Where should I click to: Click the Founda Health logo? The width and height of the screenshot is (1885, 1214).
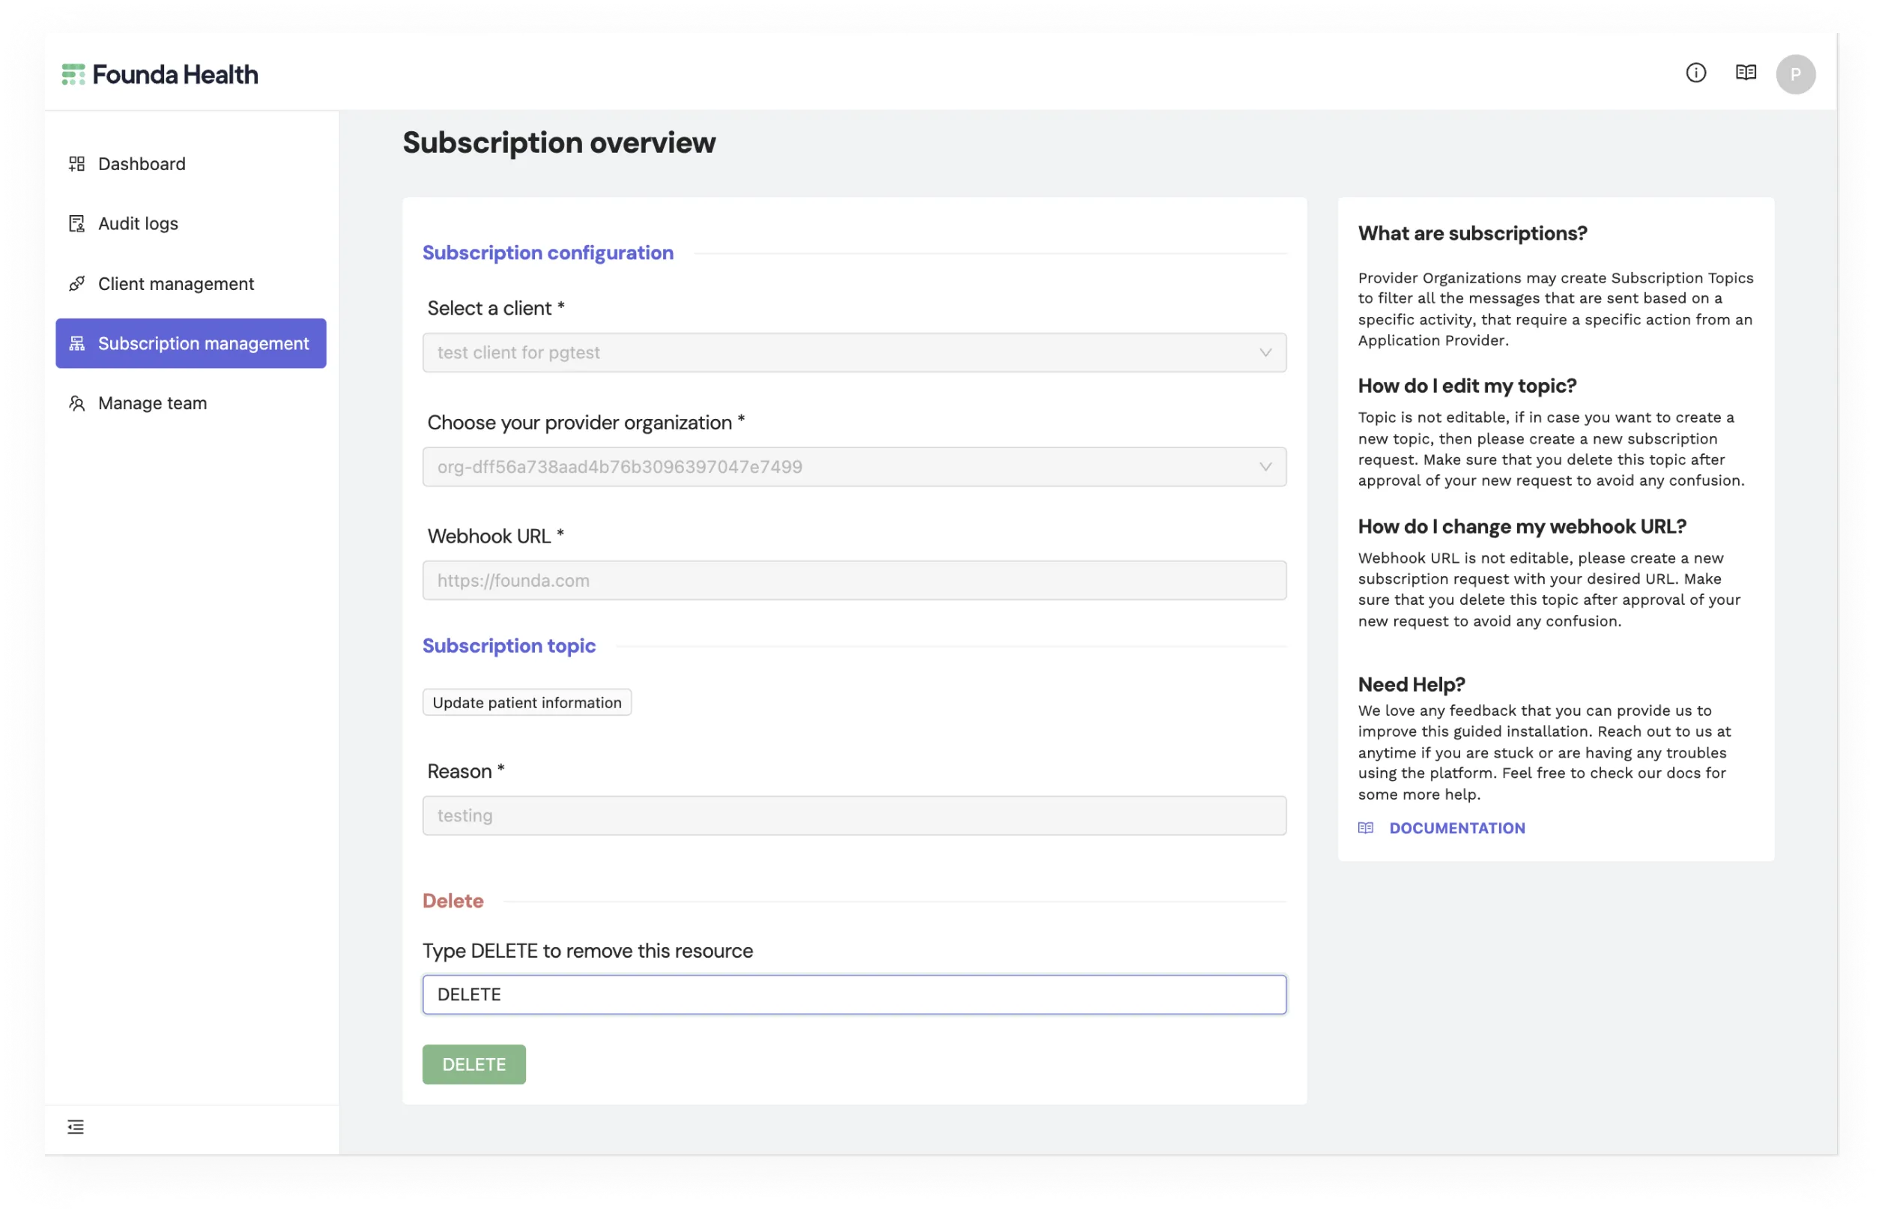(160, 74)
